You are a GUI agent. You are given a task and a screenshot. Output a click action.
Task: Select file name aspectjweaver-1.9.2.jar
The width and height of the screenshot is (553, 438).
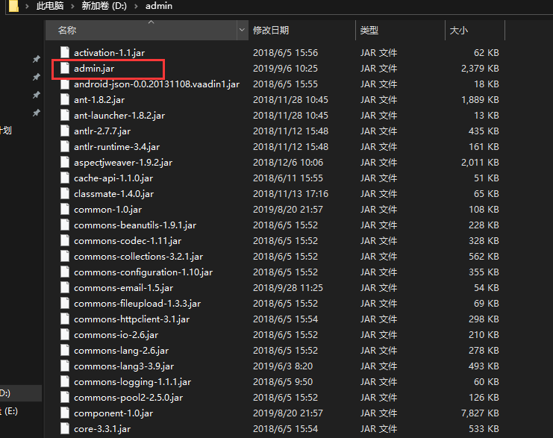pos(123,163)
